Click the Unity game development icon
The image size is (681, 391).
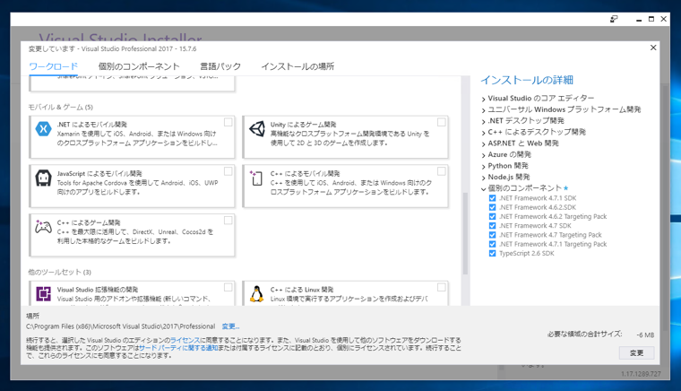pyautogui.click(x=257, y=129)
